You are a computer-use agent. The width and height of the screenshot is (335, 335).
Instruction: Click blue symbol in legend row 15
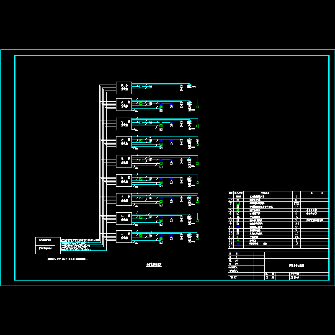(x=238, y=244)
